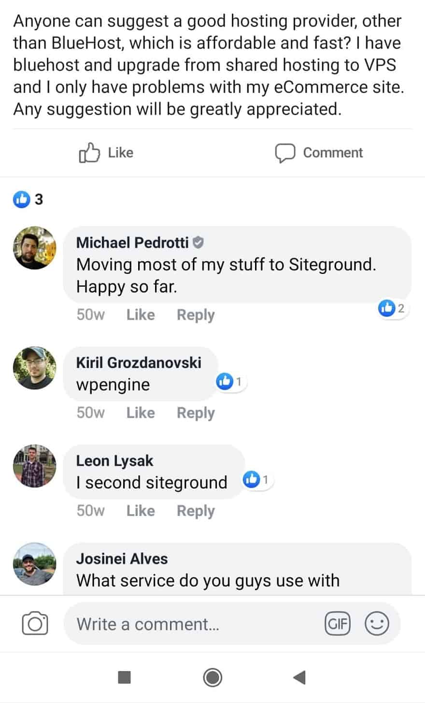Tap the speech bubble Comment icon
Viewport: 425px width, 703px height.
tap(285, 153)
